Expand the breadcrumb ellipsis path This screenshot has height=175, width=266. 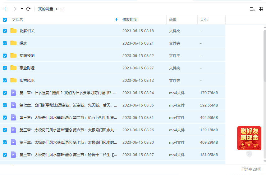62,9
